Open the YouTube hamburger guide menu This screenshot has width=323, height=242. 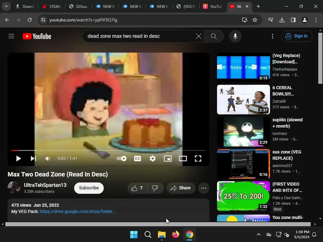coord(11,36)
